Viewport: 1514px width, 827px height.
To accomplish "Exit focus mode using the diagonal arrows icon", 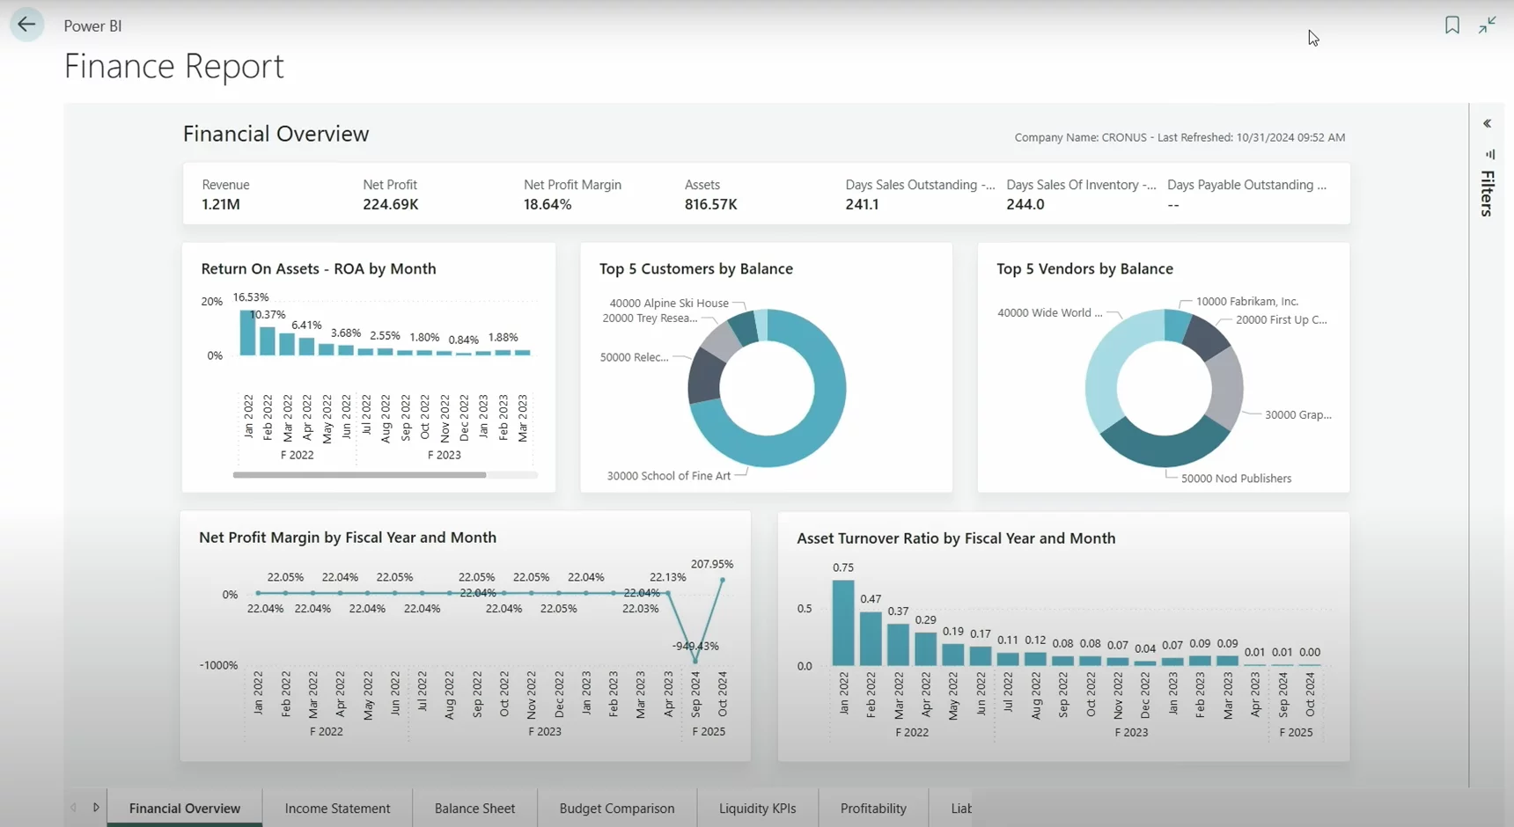I will click(x=1488, y=25).
